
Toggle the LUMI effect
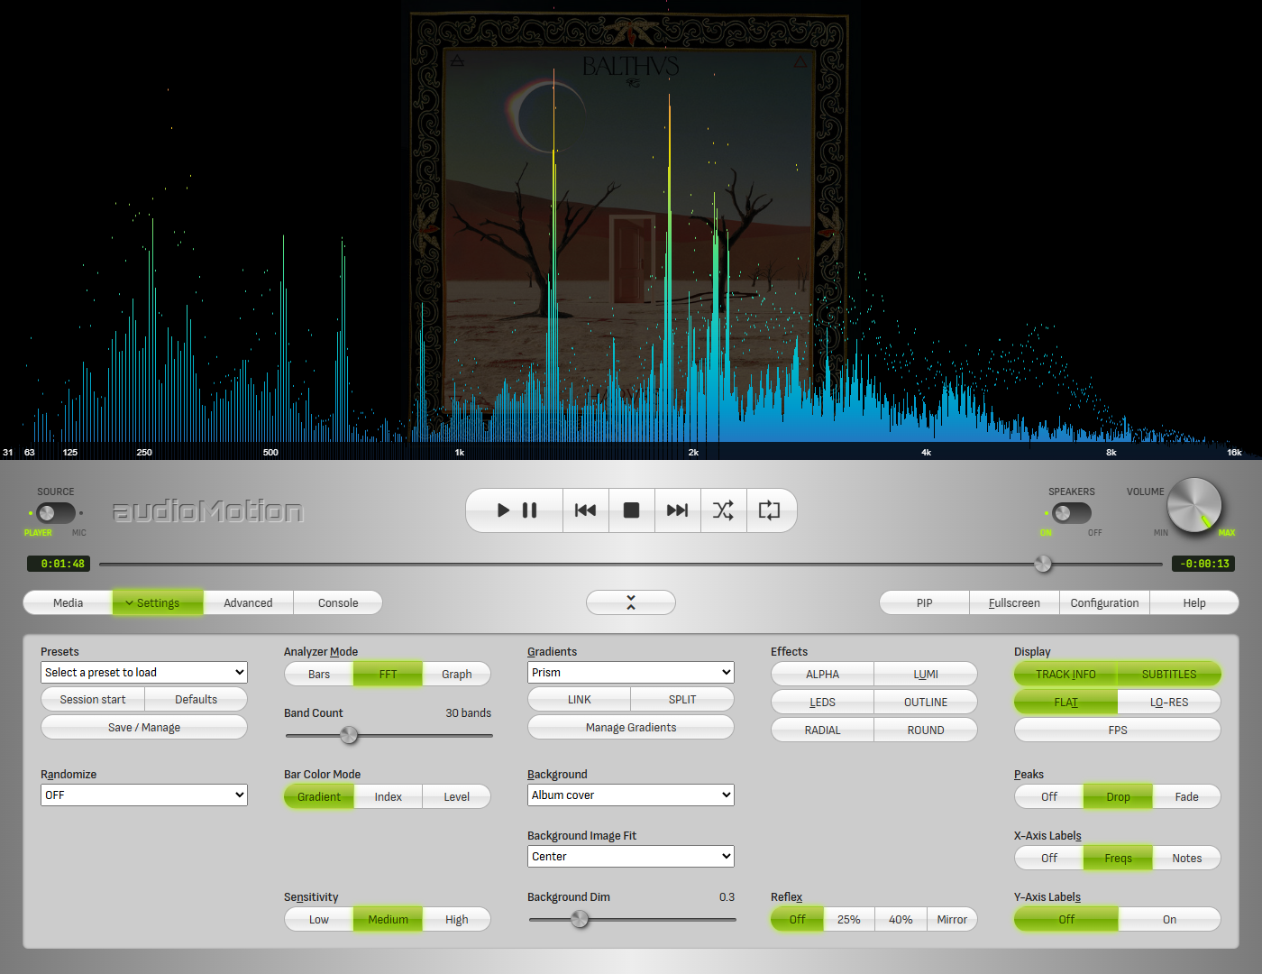click(926, 674)
